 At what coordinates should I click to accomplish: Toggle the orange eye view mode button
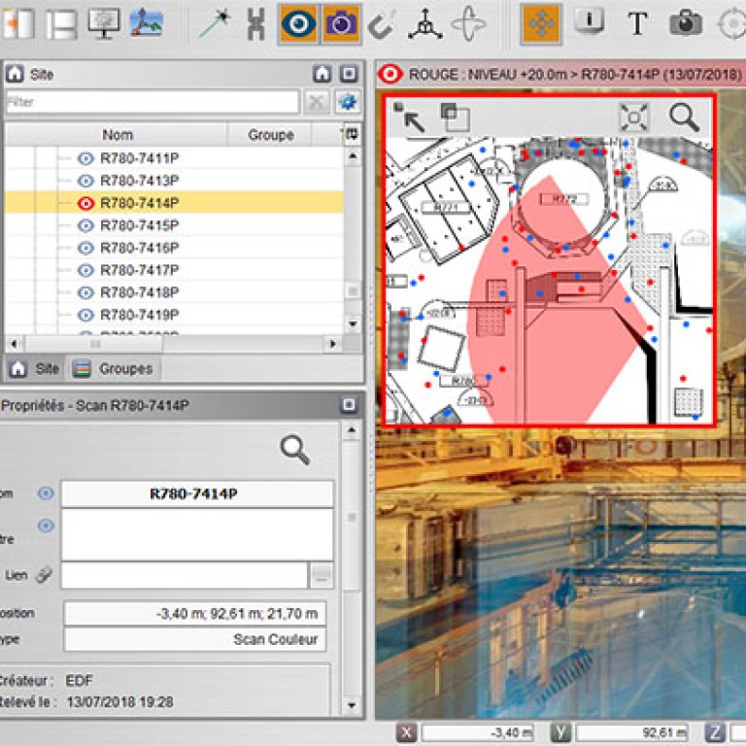pos(296,22)
